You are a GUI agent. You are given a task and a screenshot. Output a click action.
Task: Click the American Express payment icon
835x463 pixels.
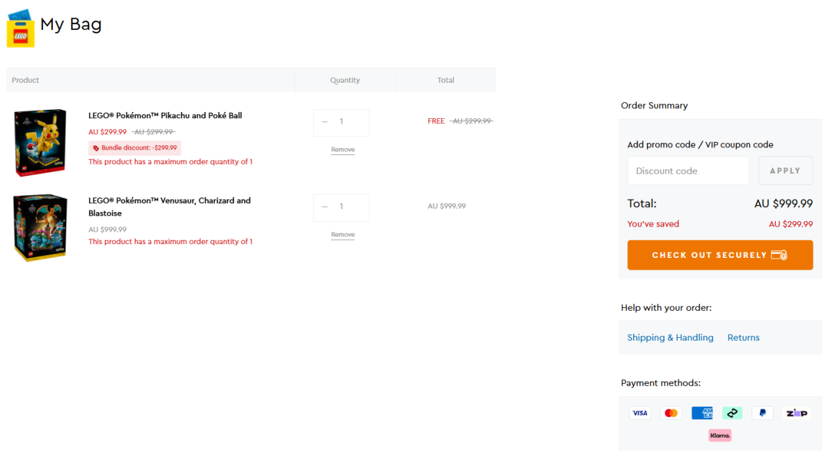(702, 413)
